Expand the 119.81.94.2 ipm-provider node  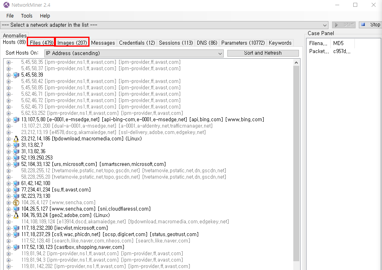[x=8, y=254]
